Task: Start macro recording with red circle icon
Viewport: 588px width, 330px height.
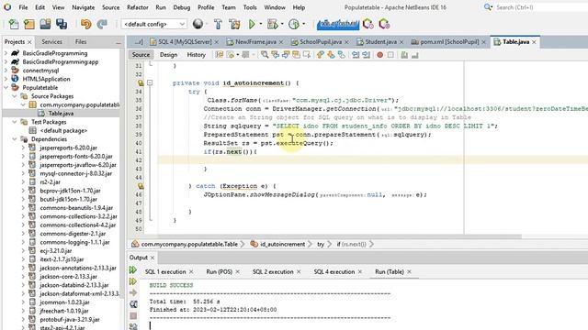Action: 379,55
